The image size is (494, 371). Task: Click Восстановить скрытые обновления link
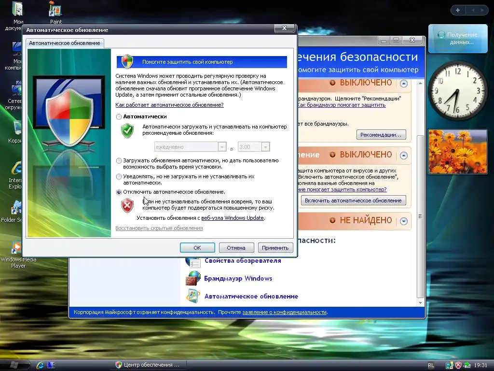coord(159,228)
